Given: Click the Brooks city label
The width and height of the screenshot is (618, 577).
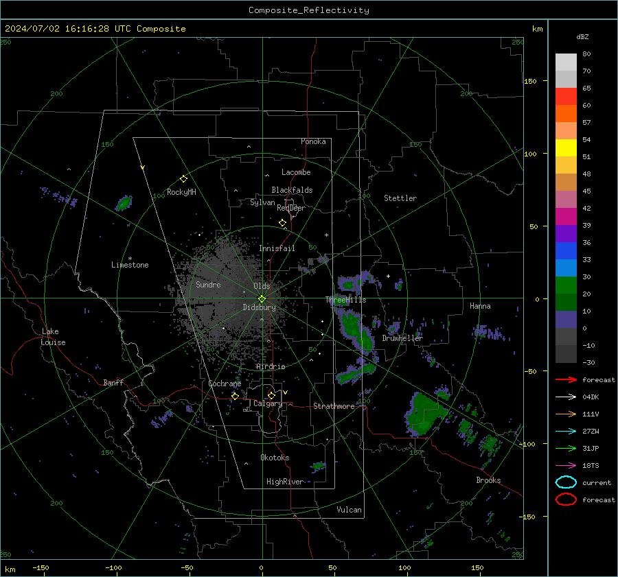Looking at the screenshot, I should click(x=488, y=480).
